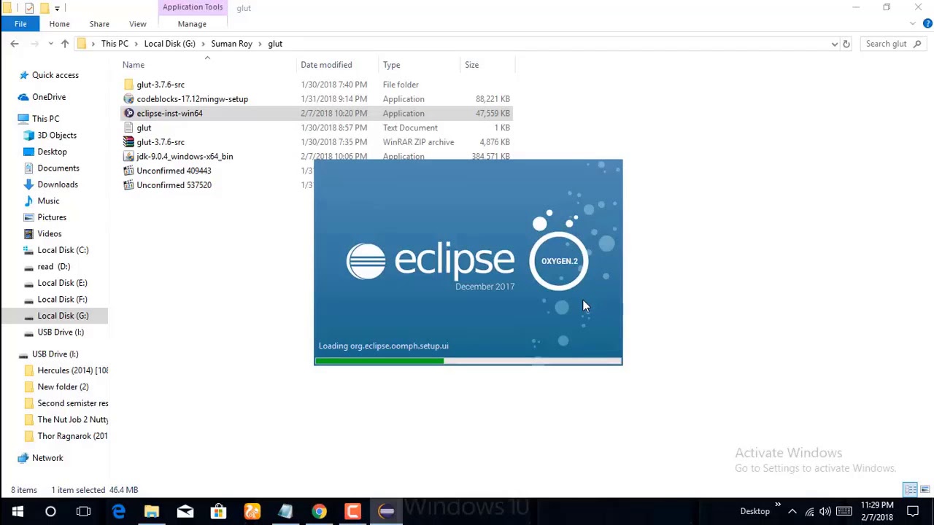Screen dimensions: 934x525
Task: Open Network in the navigation pane
Action: (47, 458)
